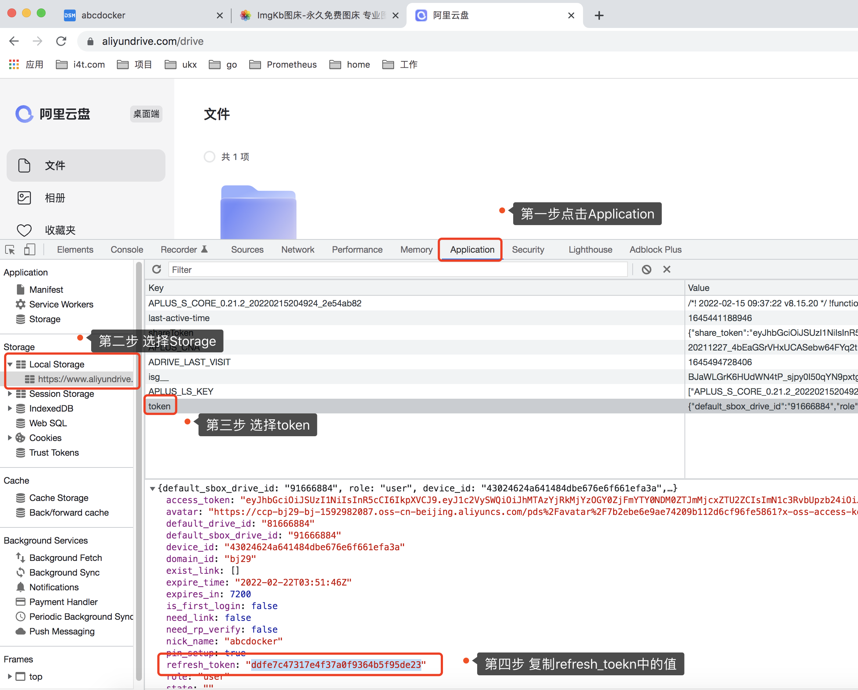Select the ADRIVE_LAST_VISIT key row

tap(501, 362)
